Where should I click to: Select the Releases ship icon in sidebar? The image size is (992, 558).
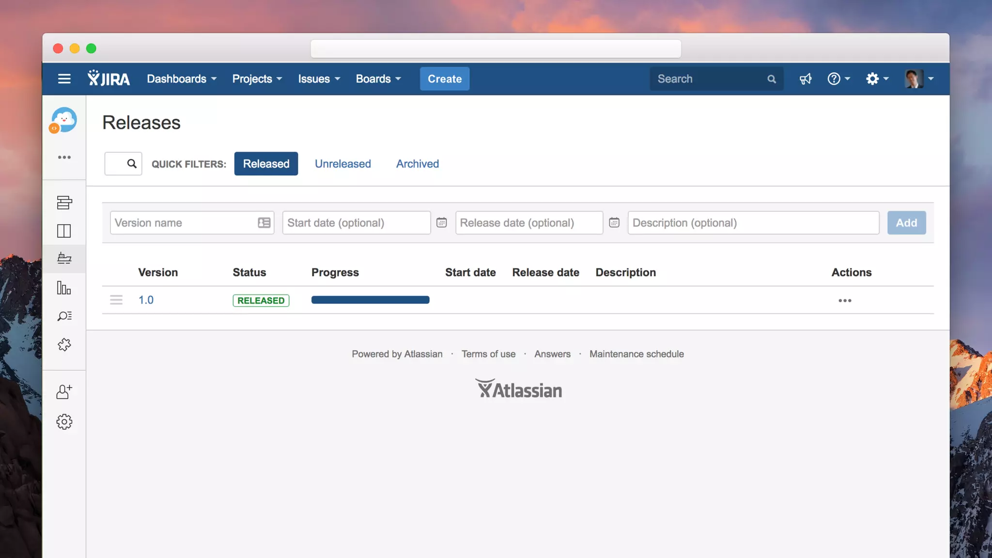tap(64, 259)
